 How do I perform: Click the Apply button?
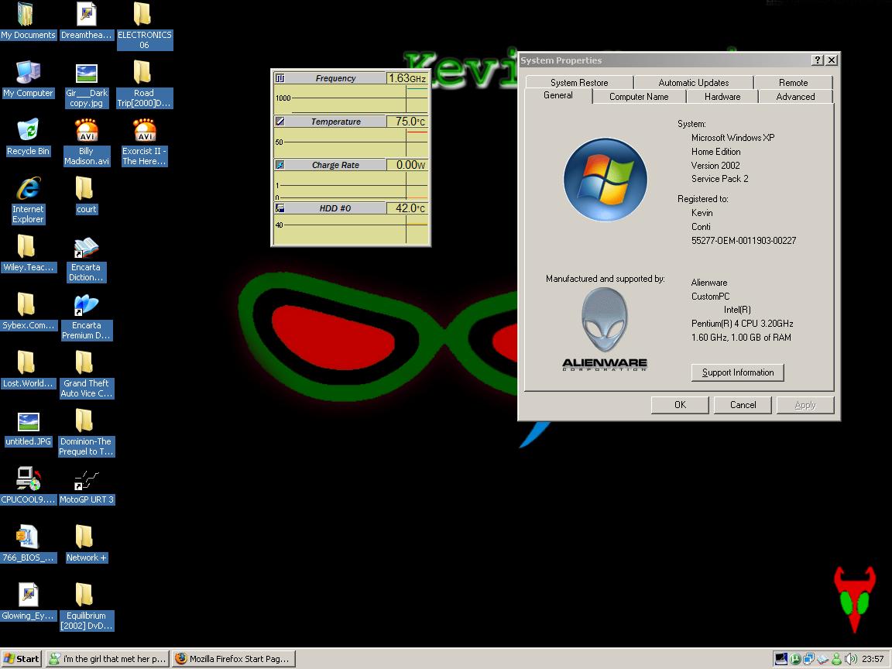(805, 405)
